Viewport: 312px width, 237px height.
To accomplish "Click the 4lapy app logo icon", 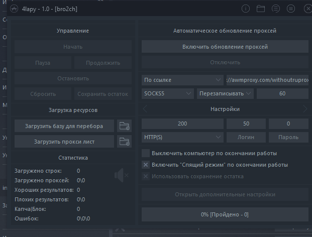I will coord(14,9).
